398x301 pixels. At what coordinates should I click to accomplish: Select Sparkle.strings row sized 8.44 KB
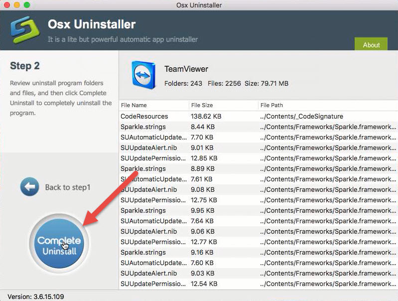tap(259, 127)
